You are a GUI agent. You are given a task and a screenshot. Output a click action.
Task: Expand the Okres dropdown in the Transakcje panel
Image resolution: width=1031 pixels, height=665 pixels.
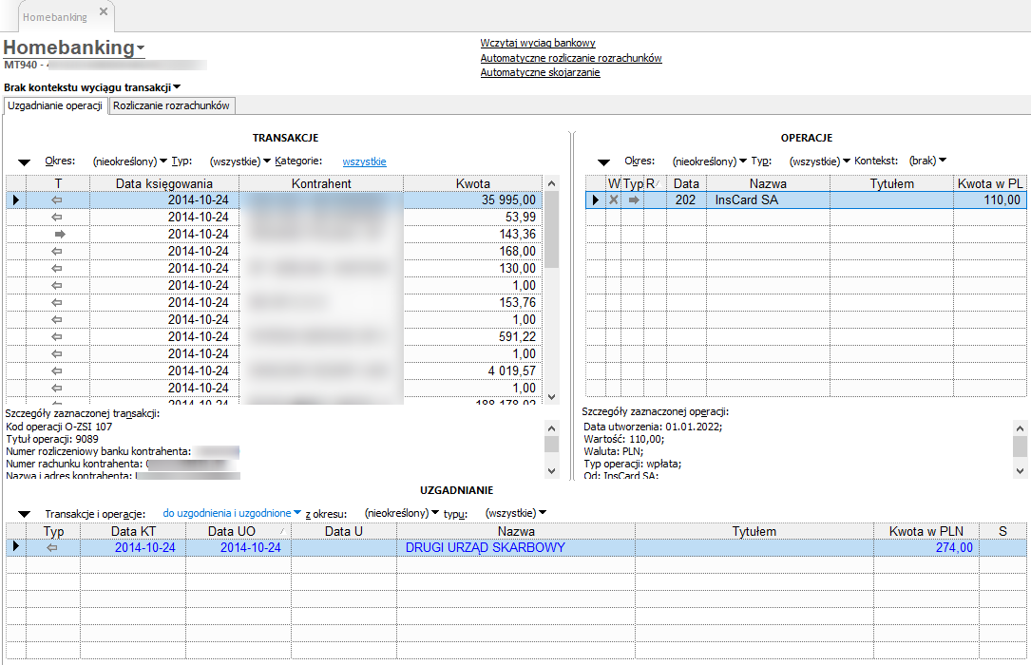coord(130,161)
